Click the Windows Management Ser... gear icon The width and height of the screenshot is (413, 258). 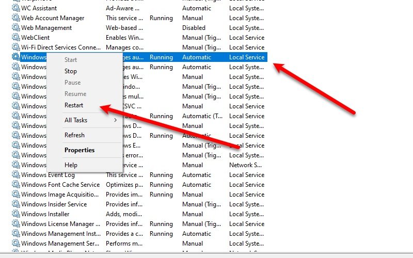pos(16,243)
